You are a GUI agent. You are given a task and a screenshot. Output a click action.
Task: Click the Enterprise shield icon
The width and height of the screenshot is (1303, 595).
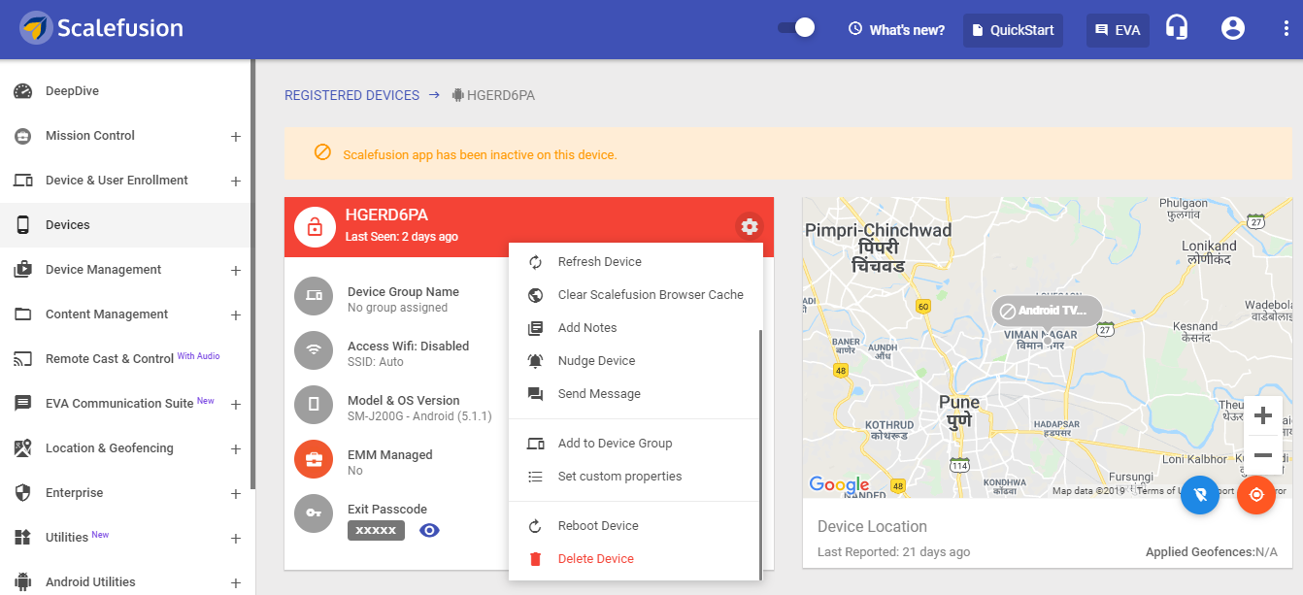[23, 493]
